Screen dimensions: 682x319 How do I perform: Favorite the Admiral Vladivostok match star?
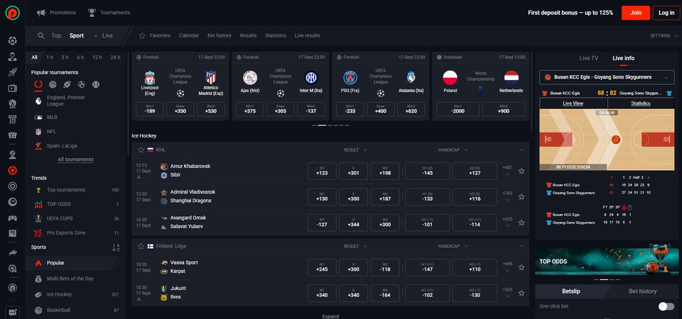(521, 196)
